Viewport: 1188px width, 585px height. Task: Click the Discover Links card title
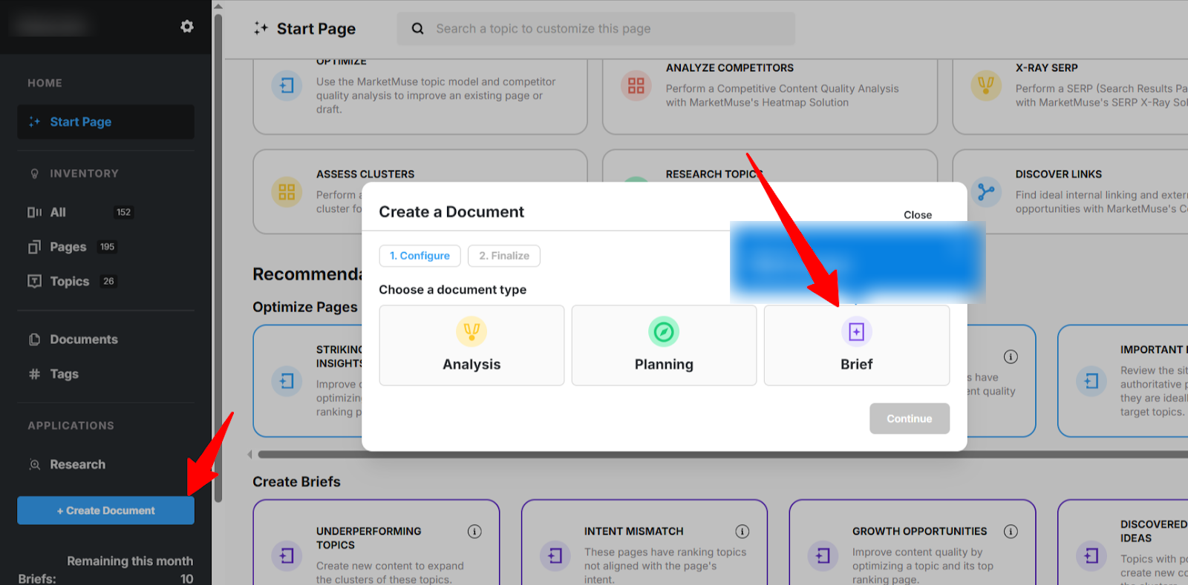click(1059, 174)
